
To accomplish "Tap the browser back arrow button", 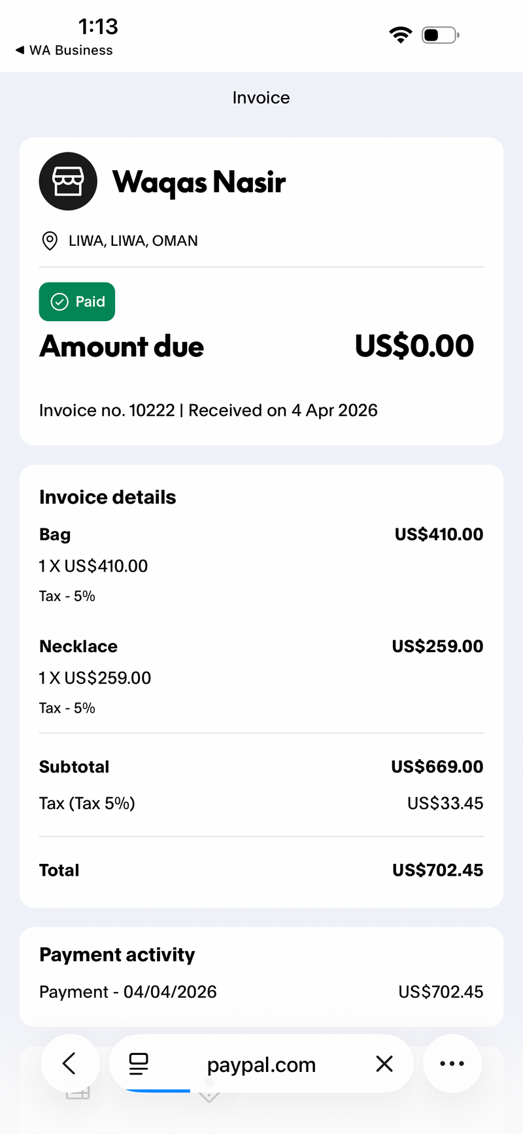I will 70,1063.
